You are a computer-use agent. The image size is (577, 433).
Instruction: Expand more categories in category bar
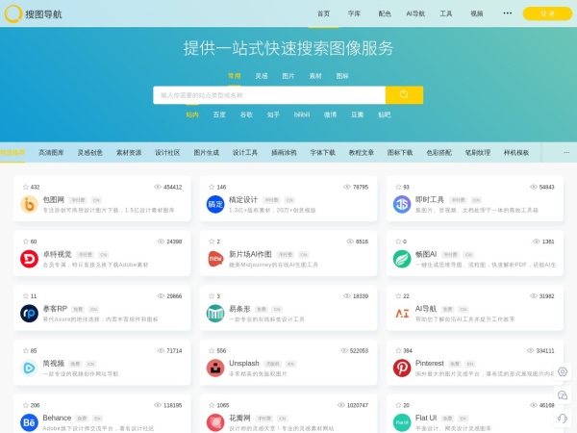coord(566,152)
